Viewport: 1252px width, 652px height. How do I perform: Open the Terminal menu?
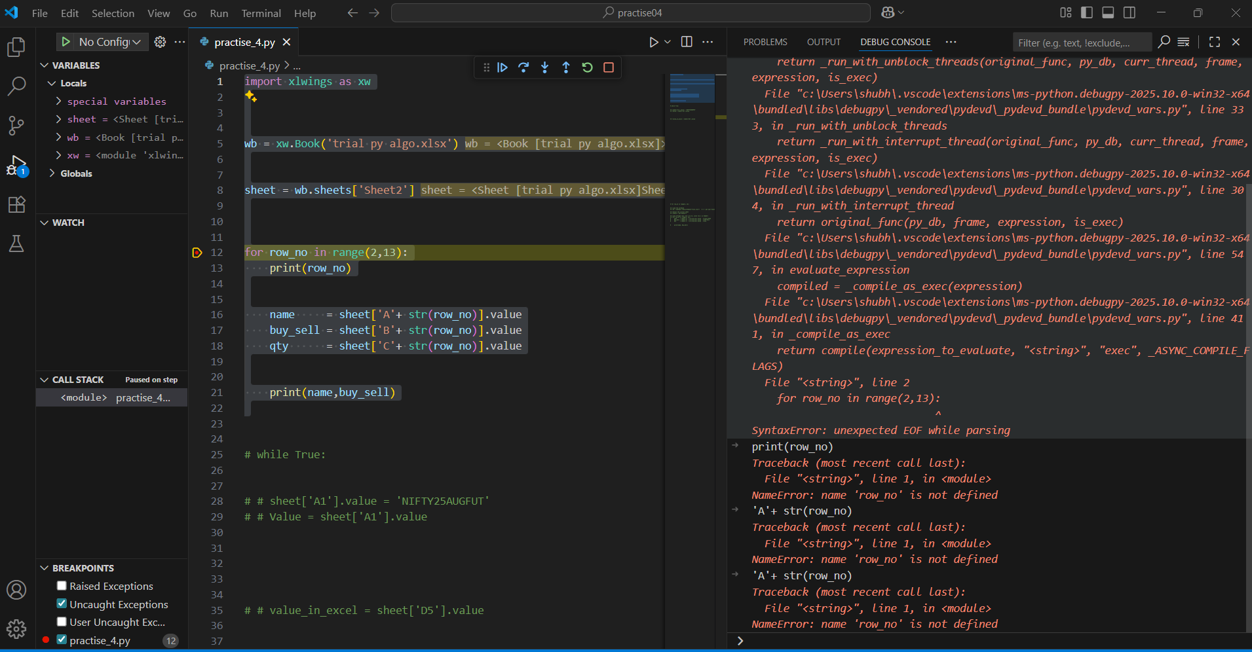(x=261, y=13)
